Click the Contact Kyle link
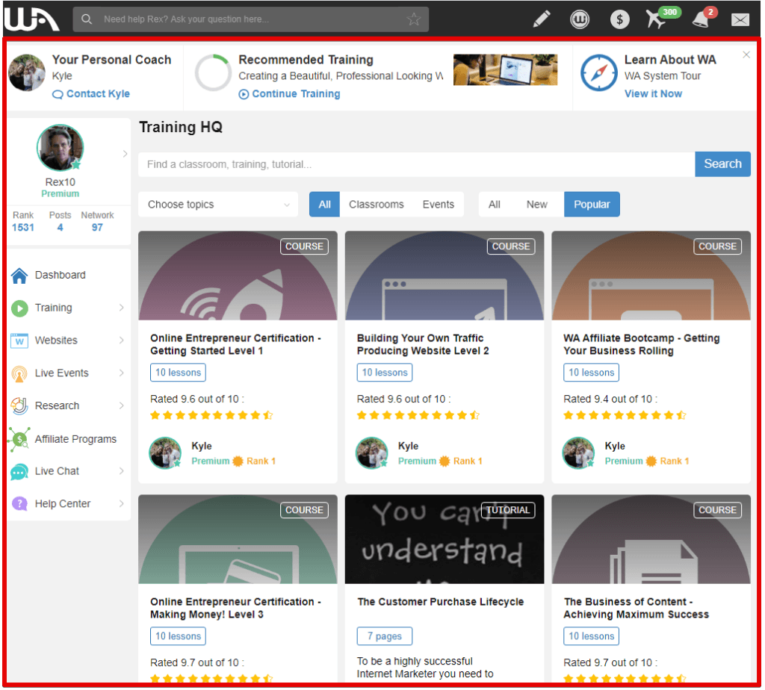The image size is (765, 690). pos(91,93)
